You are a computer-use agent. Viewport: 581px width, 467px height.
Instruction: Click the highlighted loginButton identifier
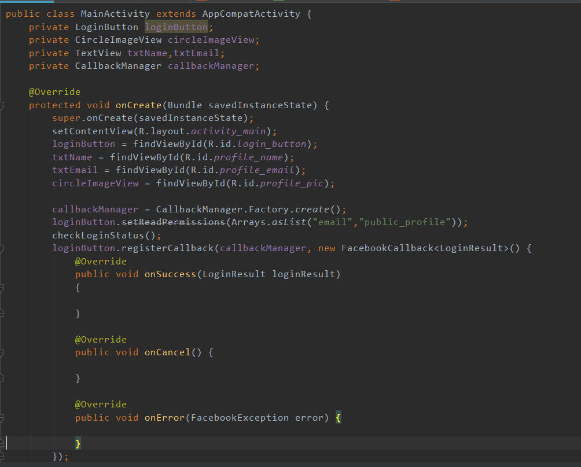tap(175, 27)
